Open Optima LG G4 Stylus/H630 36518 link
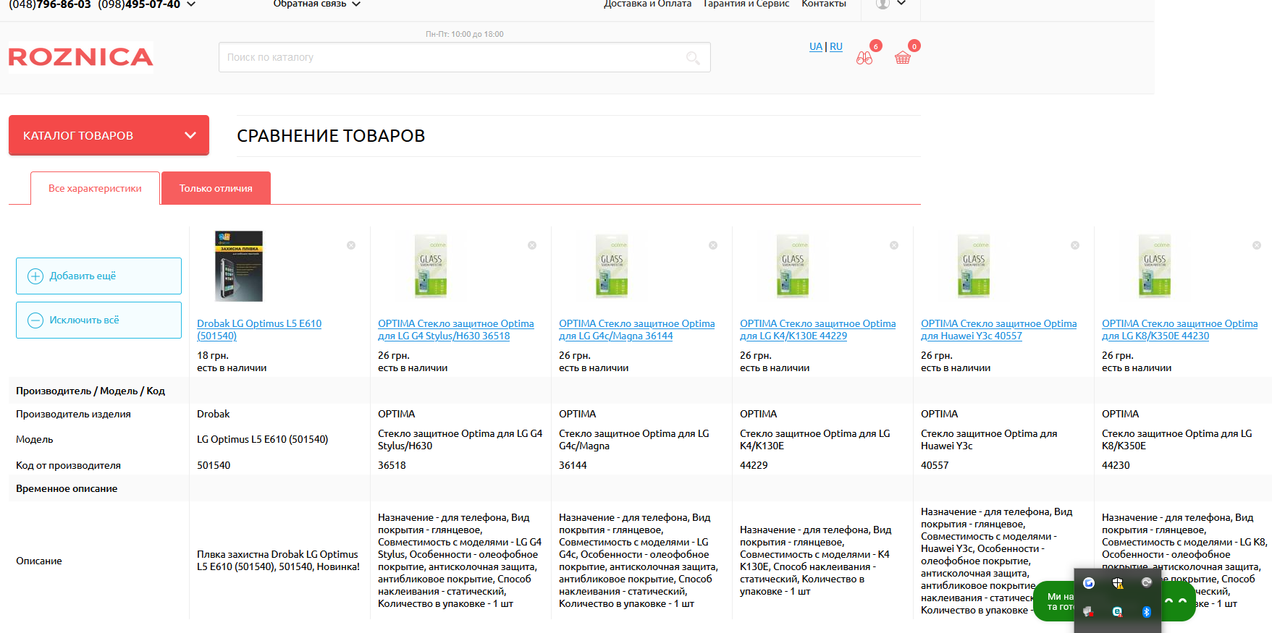Viewport: 1272px width, 633px height. pos(456,330)
